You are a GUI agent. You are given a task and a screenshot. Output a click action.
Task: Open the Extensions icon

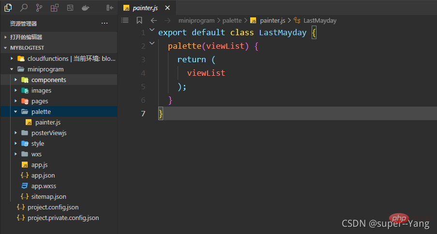point(54,8)
